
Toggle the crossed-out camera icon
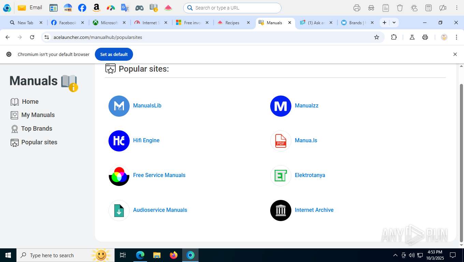pos(443,8)
